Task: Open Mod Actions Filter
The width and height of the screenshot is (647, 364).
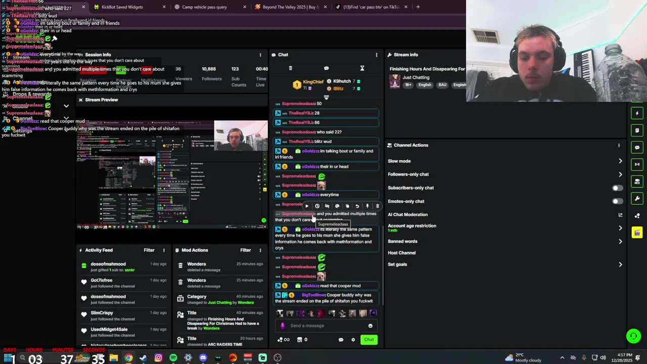Action: [245, 250]
